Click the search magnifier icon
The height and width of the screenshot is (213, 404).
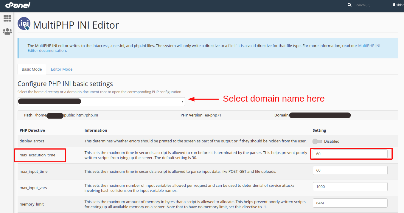[x=349, y=5]
